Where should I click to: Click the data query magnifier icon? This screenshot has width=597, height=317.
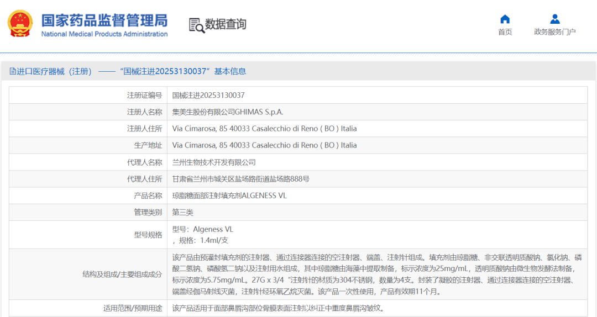tap(196, 25)
